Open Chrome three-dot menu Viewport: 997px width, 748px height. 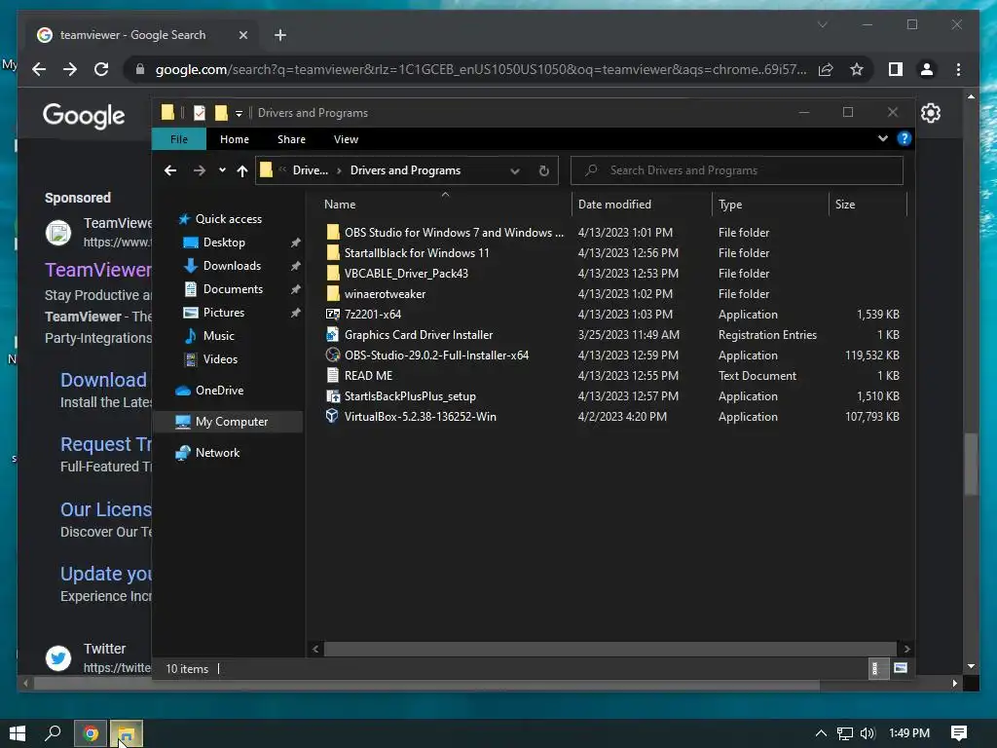click(x=958, y=69)
